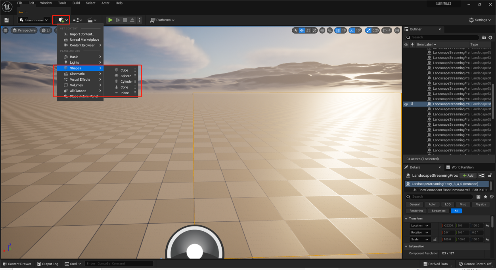Select the Rendering filter button
This screenshot has width=496, height=270.
pos(416,211)
